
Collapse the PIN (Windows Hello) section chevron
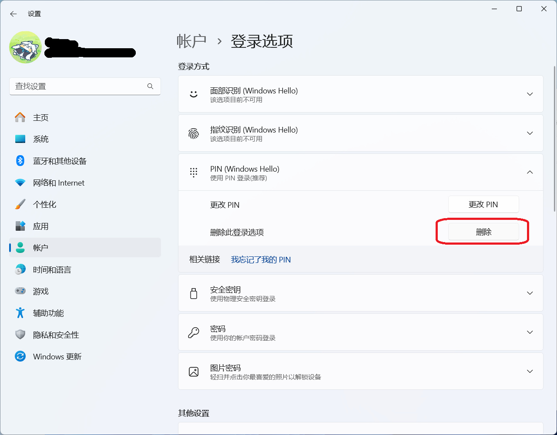tap(530, 172)
